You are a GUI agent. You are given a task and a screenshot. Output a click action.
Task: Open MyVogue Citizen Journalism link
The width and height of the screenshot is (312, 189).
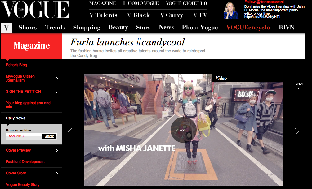click(x=20, y=79)
